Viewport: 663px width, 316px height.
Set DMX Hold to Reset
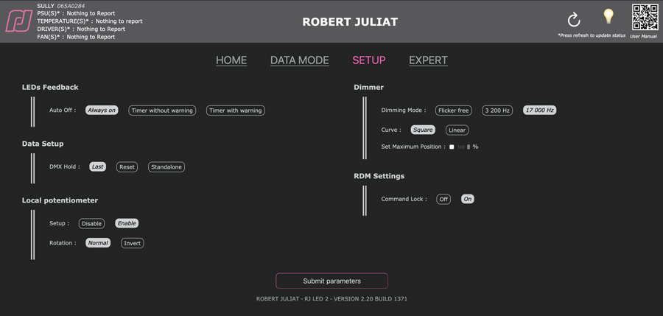tap(127, 167)
